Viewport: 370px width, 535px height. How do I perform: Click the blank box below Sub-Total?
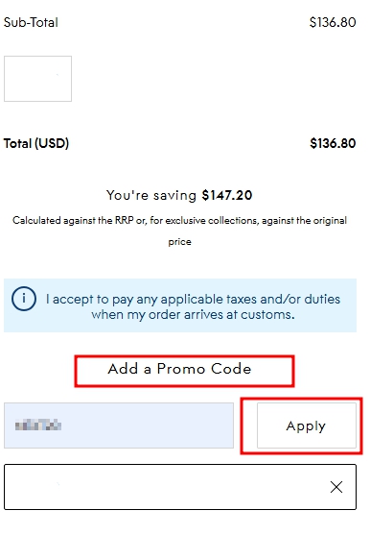click(37, 79)
